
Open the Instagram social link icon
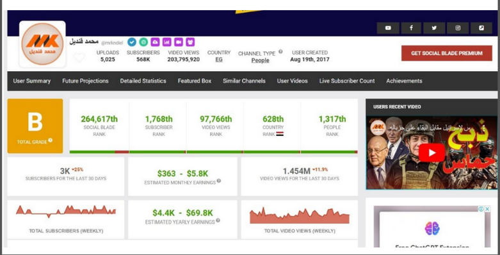458,28
